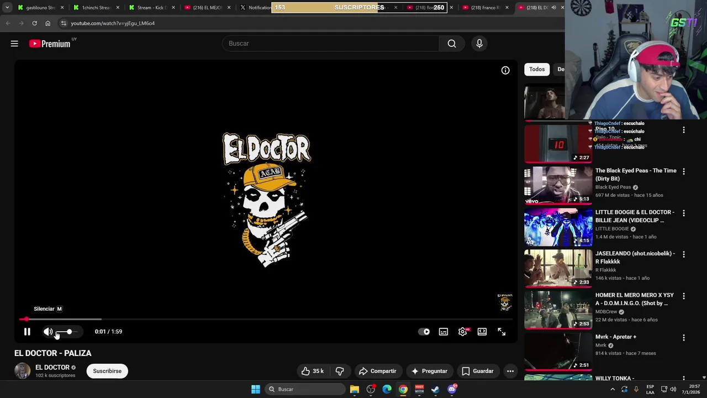Switch to 1chinchi Stream tab
This screenshot has height=398, width=707.
coord(96,8)
